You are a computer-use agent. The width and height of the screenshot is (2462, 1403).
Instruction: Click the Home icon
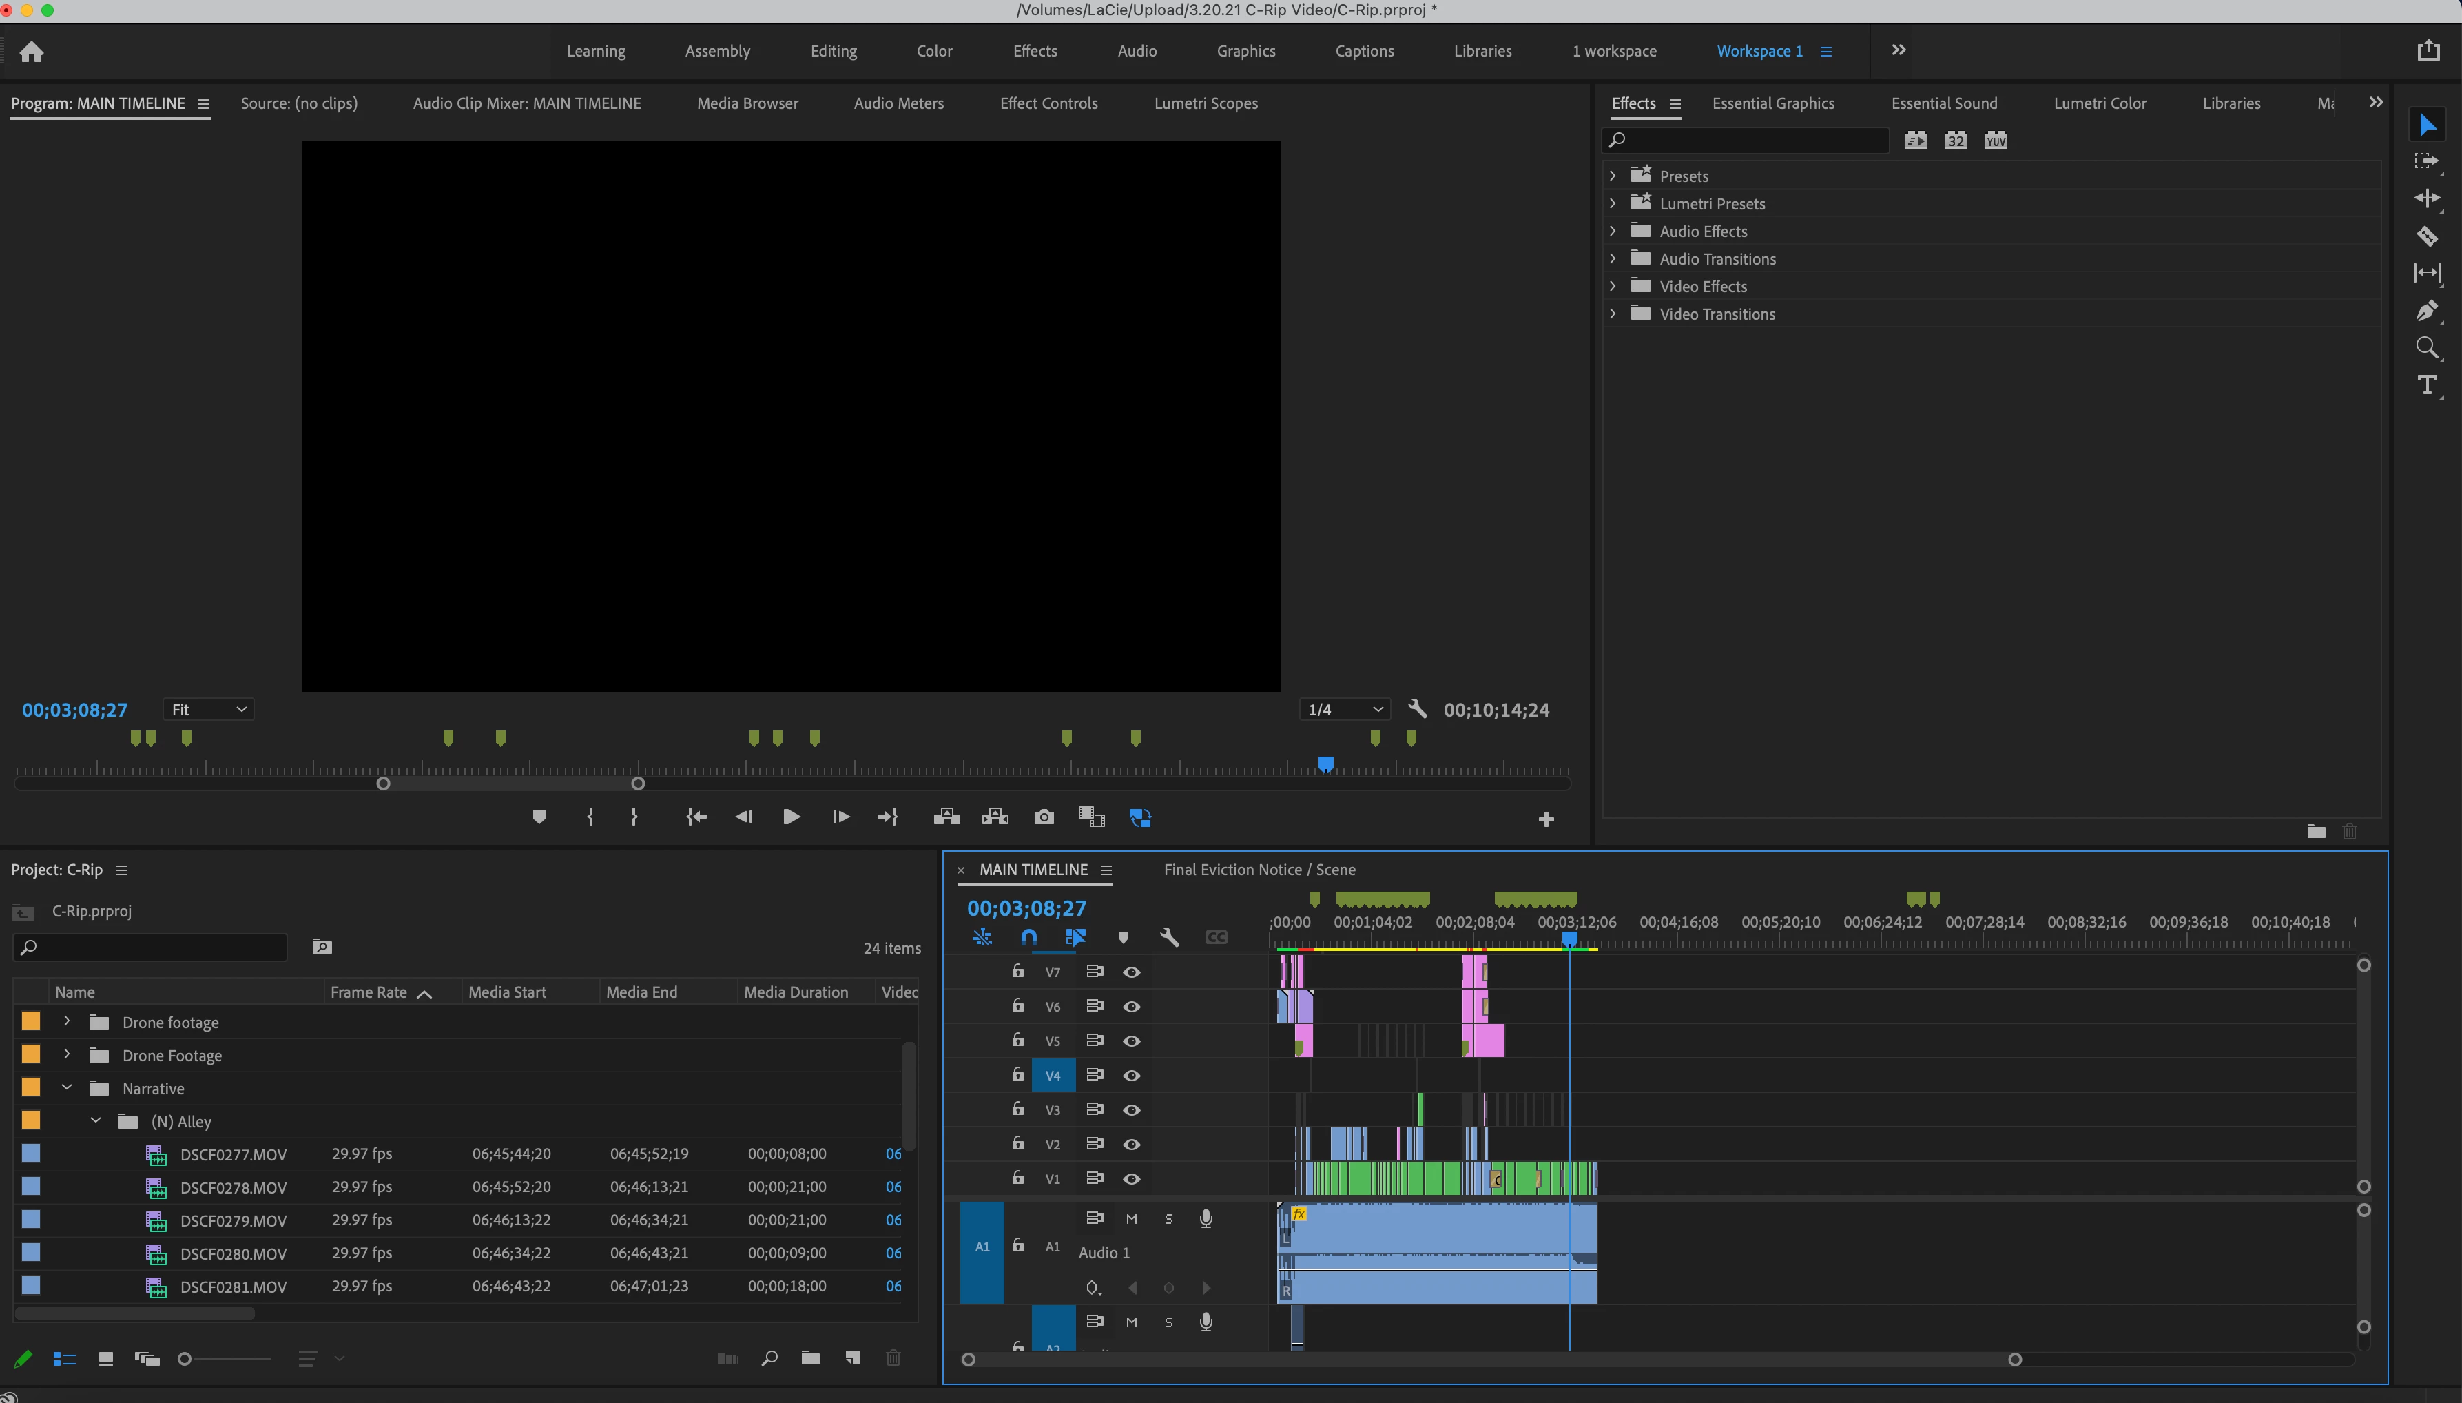pyautogui.click(x=32, y=52)
